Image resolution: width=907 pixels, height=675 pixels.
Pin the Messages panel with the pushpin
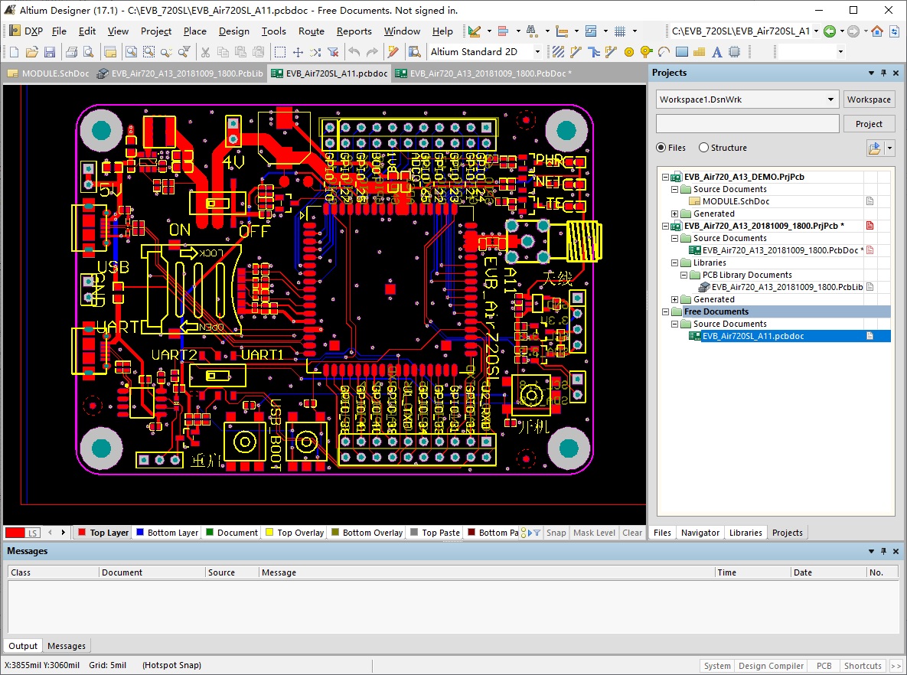pyautogui.click(x=883, y=551)
